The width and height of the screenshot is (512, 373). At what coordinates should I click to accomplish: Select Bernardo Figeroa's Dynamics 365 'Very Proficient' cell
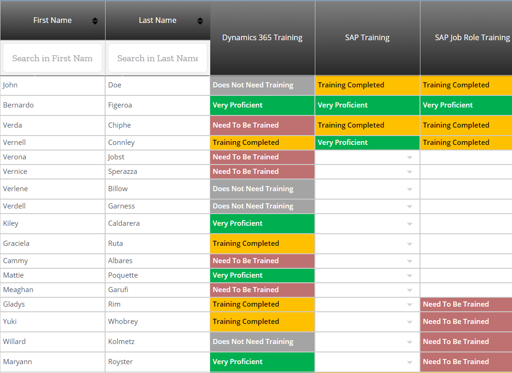click(x=262, y=105)
